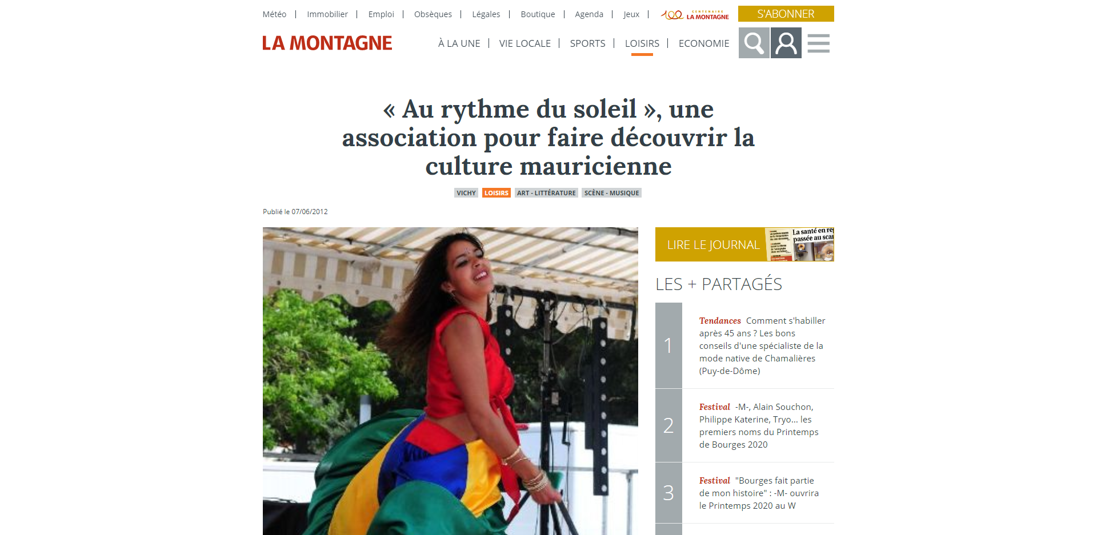Open the search magnifier icon

(x=754, y=43)
